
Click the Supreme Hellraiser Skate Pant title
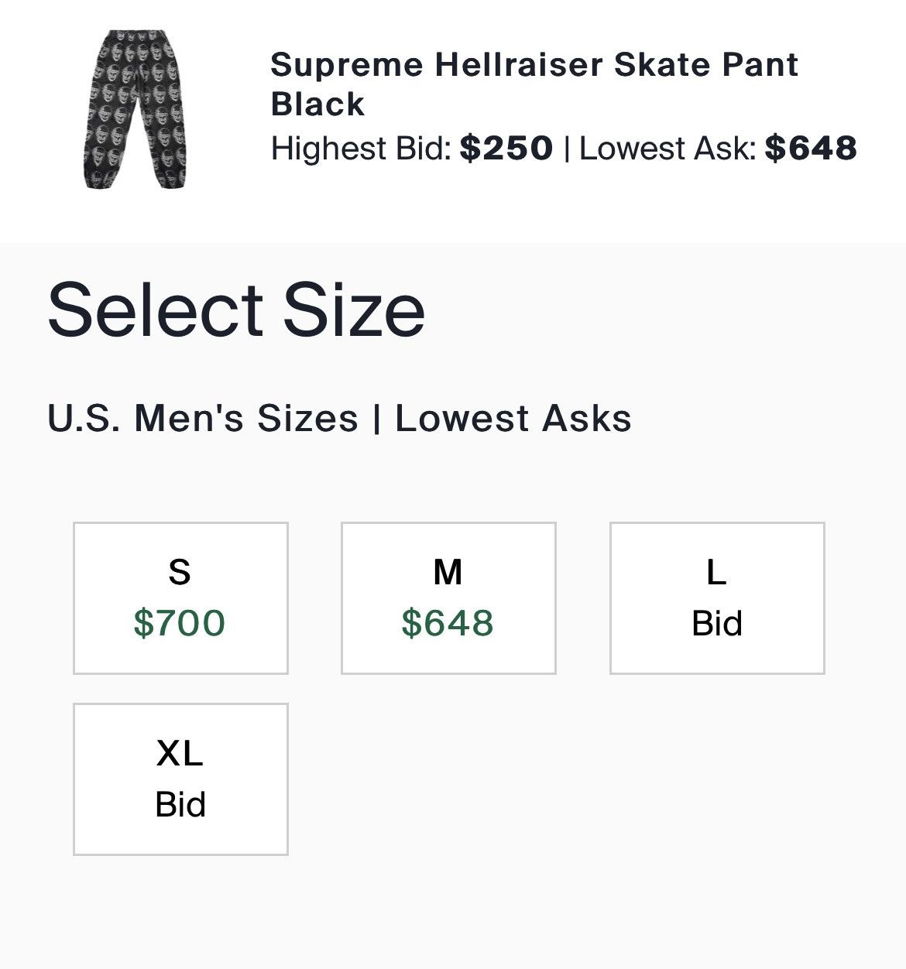(534, 84)
